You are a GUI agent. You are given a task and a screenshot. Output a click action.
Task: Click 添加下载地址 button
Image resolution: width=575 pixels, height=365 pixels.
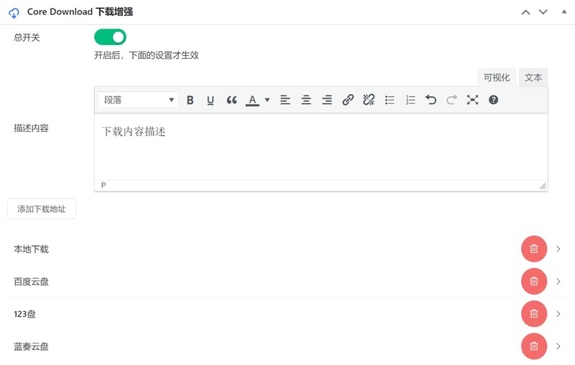tap(42, 209)
